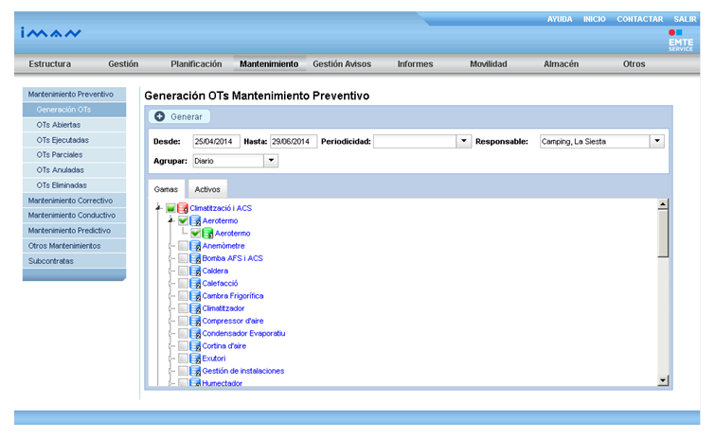Image resolution: width=715 pixels, height=438 pixels.
Task: Click the blue Caldera node icon
Action: (x=195, y=271)
